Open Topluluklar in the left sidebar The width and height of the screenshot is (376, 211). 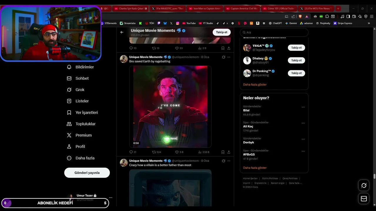[81, 124]
